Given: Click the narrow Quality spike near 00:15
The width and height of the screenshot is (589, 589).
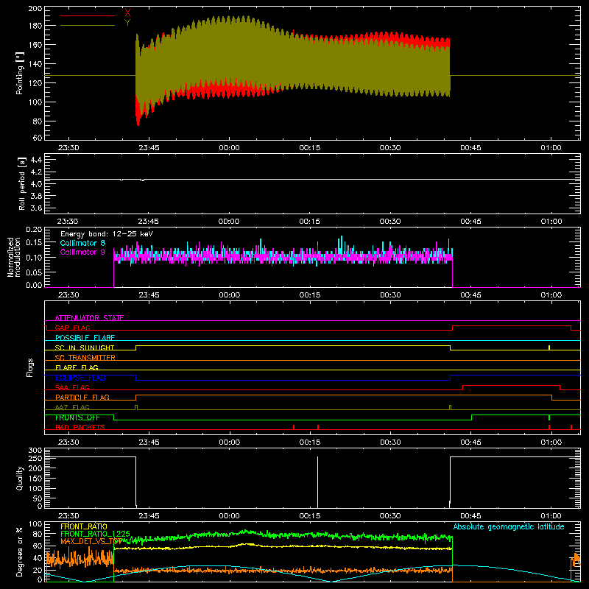Looking at the screenshot, I should click(x=318, y=482).
